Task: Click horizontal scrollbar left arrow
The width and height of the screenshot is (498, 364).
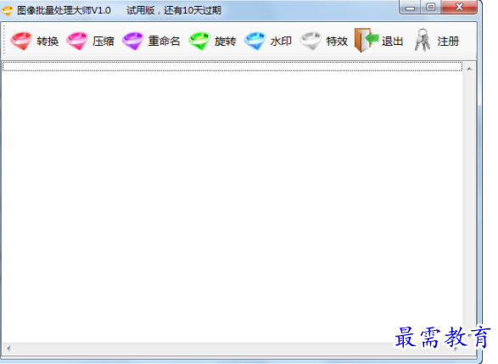Action: tap(8, 349)
